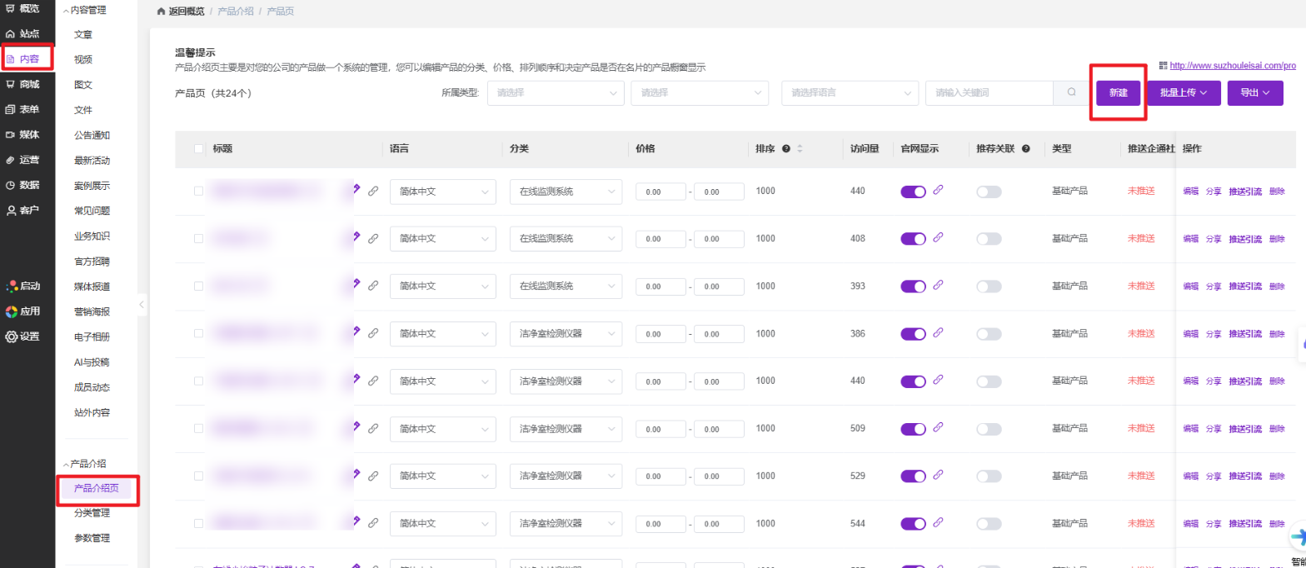Viewport: 1306px width, 568px height.
Task: Check the select-all checkbox in table header
Action: pyautogui.click(x=198, y=149)
